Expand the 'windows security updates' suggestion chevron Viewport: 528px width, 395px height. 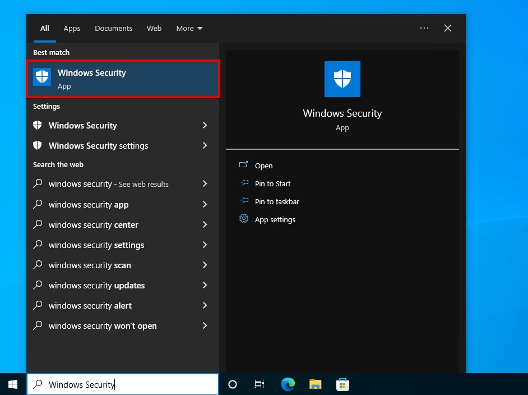click(x=205, y=285)
